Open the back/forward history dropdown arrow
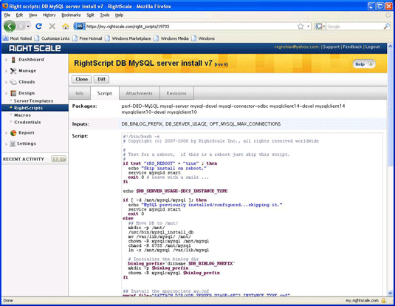The height and width of the screenshot is (306, 395). (x=28, y=26)
